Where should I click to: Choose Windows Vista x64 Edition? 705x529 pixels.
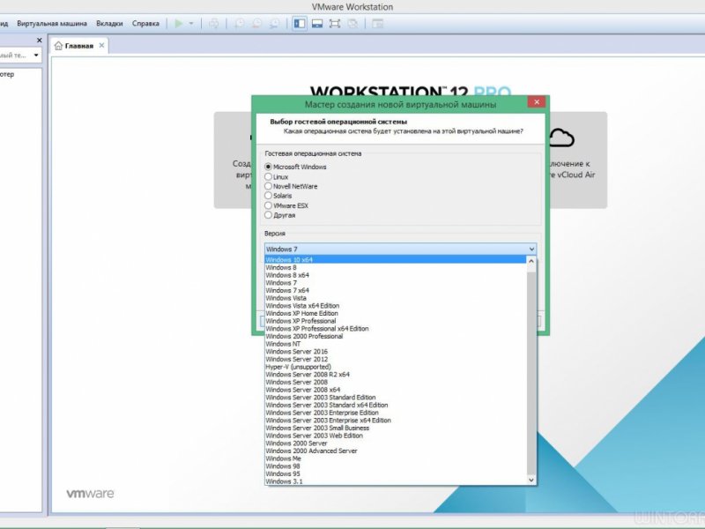pos(395,305)
